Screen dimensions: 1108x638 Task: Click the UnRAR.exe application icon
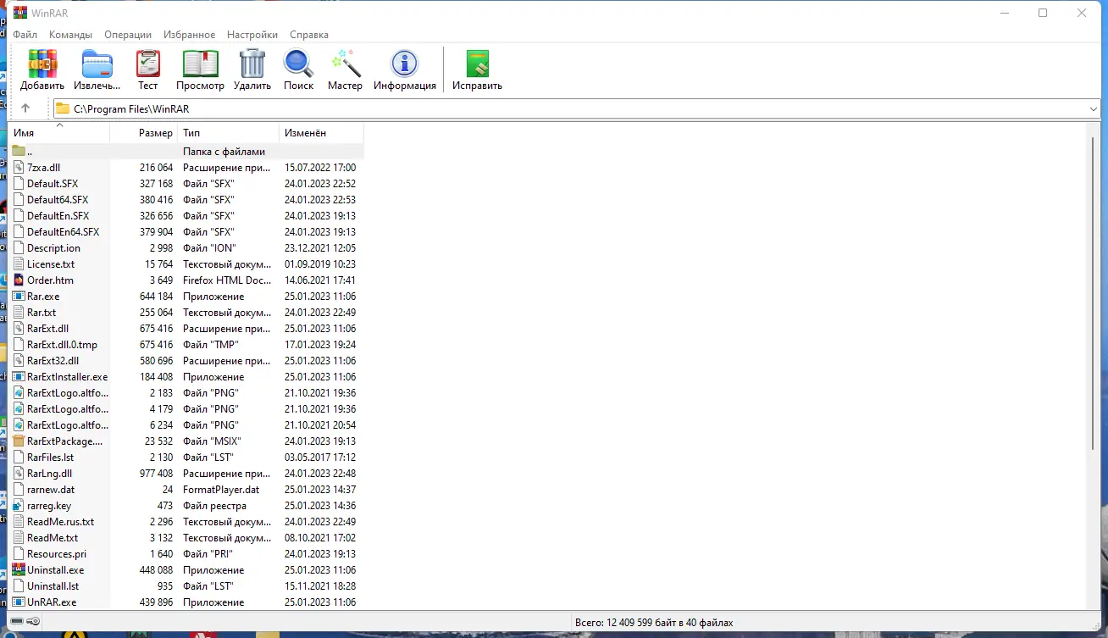(19, 602)
